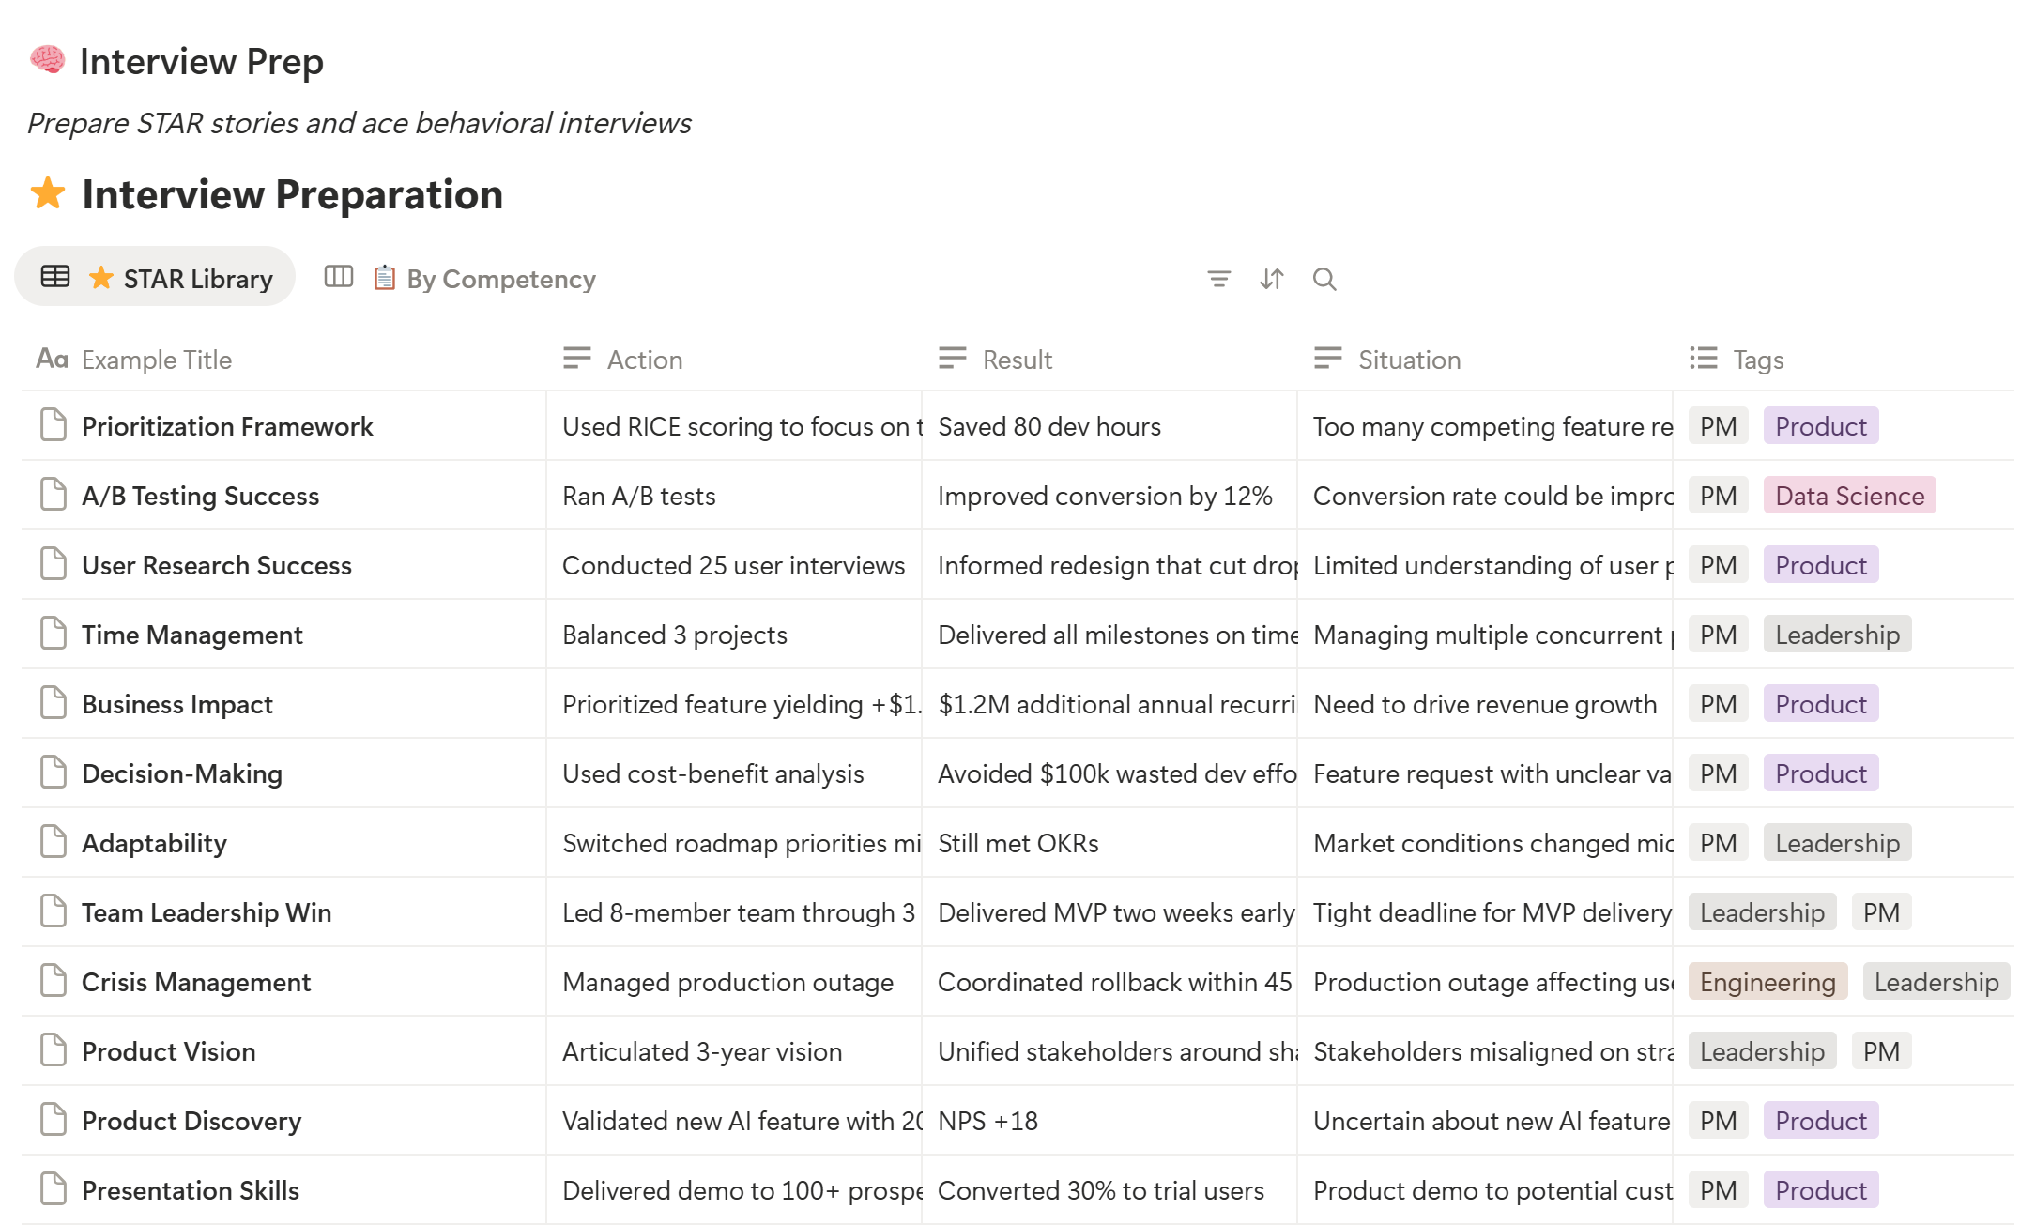Viewport: 2020px width, 1225px height.
Task: Click the pink Data Science tag
Action: pos(1849,496)
